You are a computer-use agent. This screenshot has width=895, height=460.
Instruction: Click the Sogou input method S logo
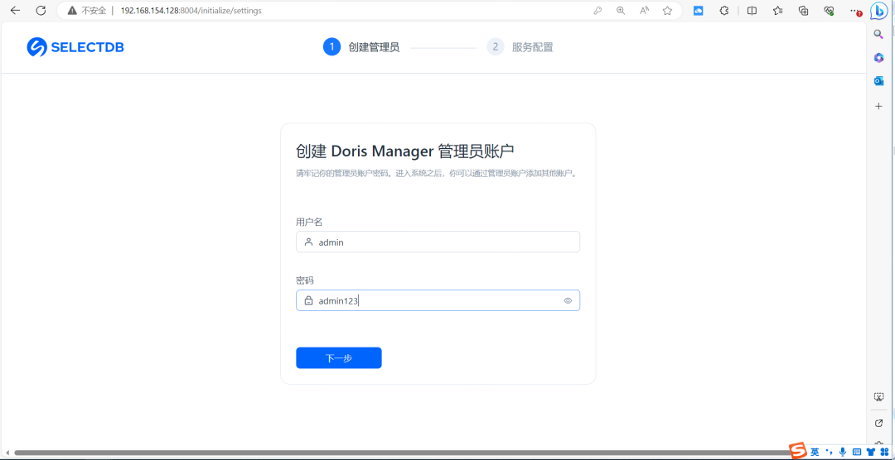pyautogui.click(x=799, y=452)
